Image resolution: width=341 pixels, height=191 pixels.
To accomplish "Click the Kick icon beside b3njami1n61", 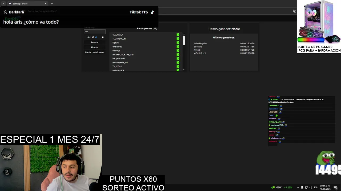I will click(x=178, y=59).
